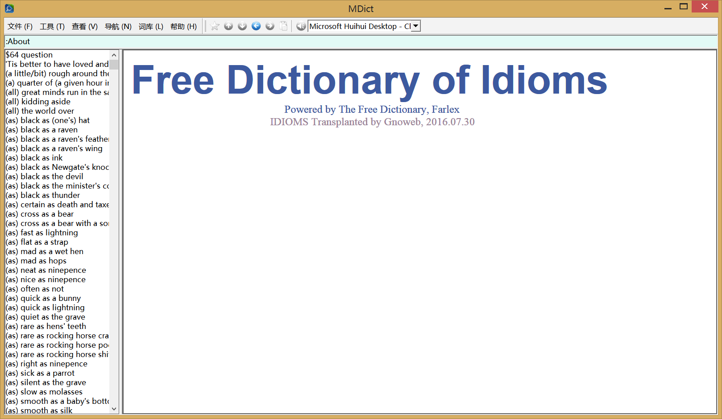722x419 pixels.
Task: Select entry "(a little/bit) rough around the"
Action: click(57, 74)
